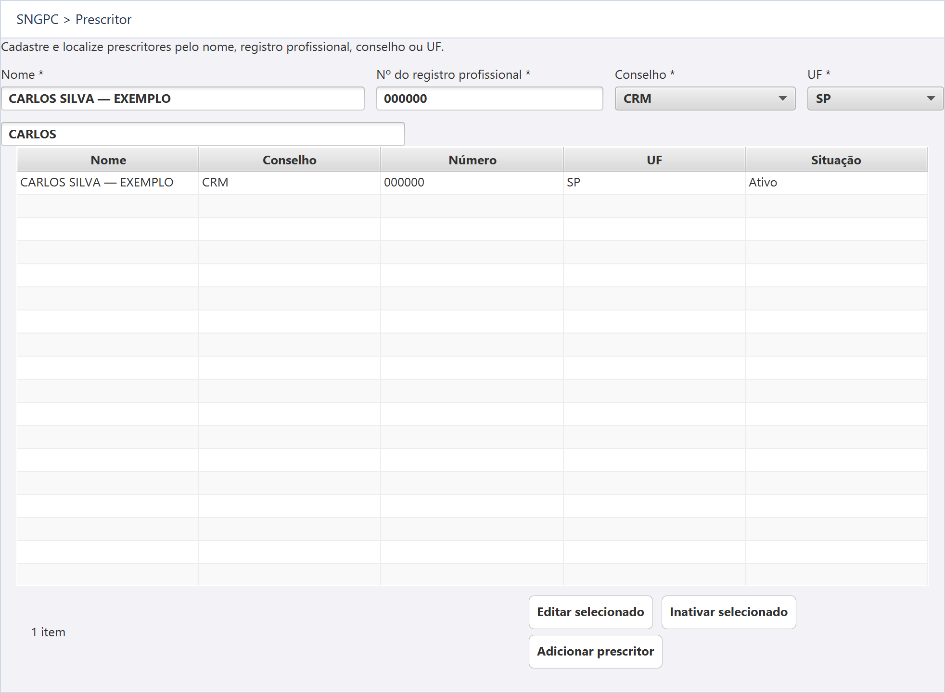
Task: Click the 000000 number cell in table
Action: point(472,183)
